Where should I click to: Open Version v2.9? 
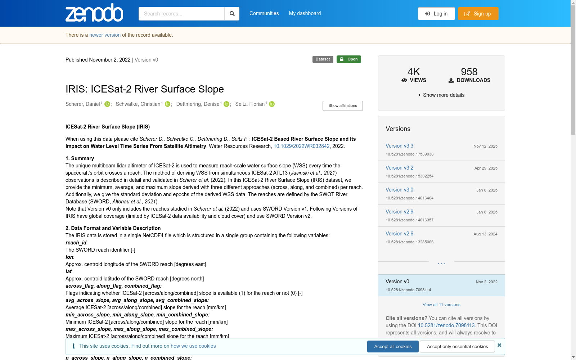[x=399, y=212]
